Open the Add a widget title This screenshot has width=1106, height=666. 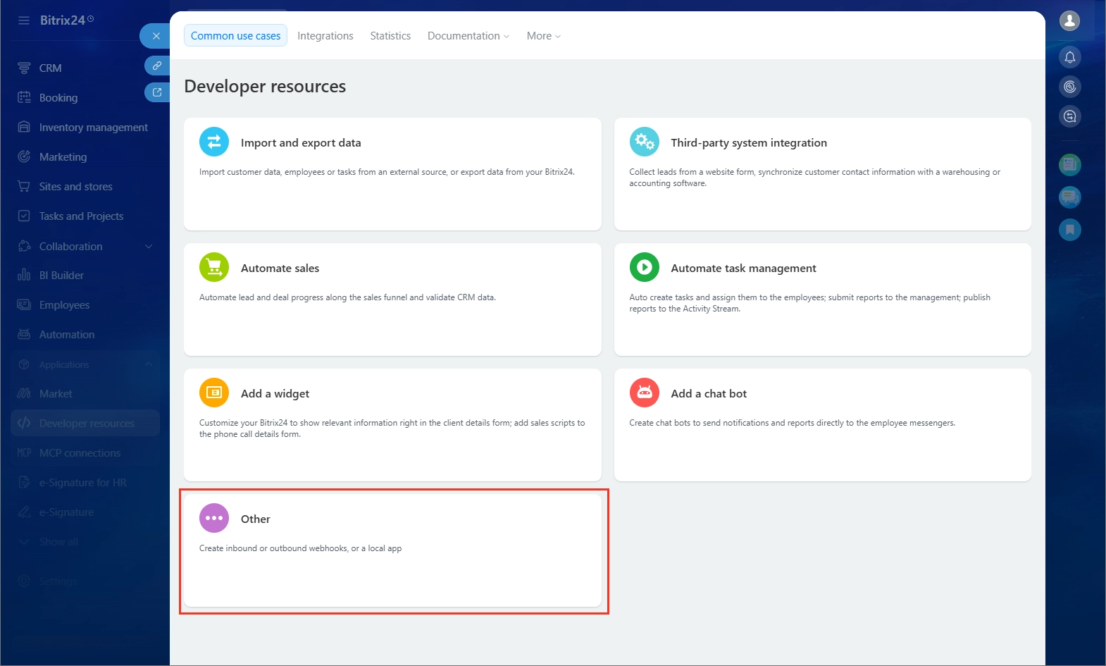click(275, 393)
